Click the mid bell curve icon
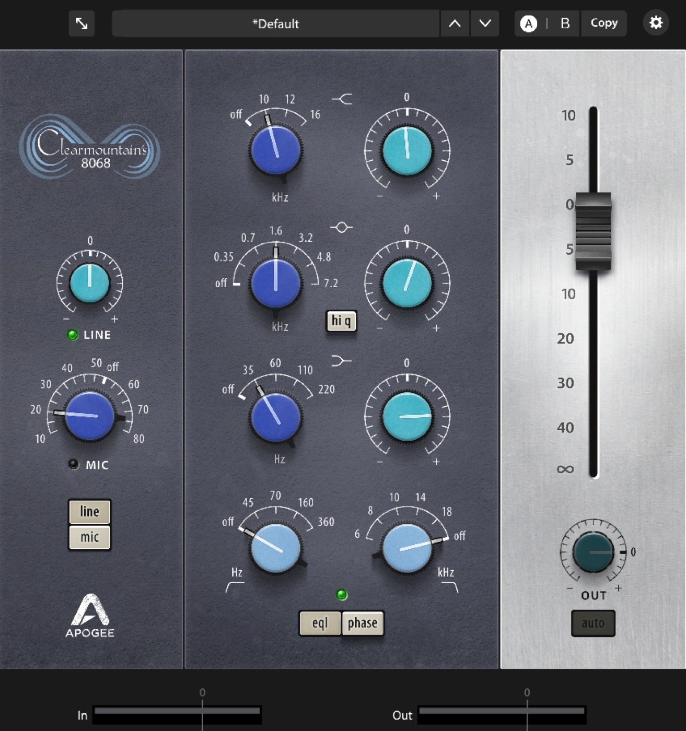Viewport: 686px width, 731px height. pos(342,228)
